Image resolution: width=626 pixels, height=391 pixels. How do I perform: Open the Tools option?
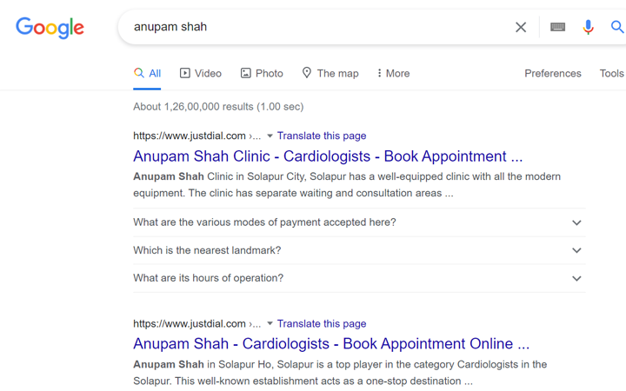pos(611,73)
